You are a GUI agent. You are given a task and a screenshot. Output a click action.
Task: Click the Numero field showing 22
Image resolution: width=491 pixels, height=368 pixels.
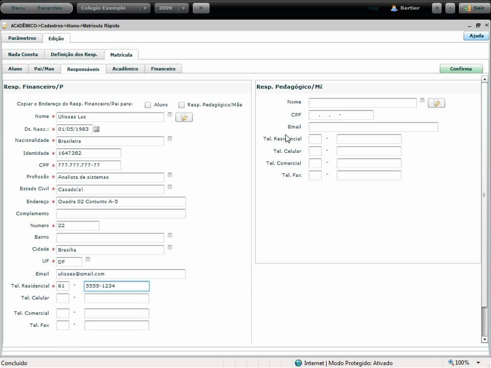(78, 225)
